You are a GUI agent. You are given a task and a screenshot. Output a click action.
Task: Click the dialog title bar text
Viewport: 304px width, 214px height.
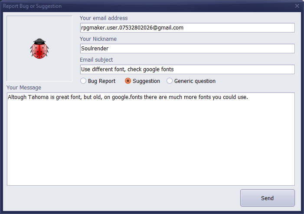pos(33,6)
